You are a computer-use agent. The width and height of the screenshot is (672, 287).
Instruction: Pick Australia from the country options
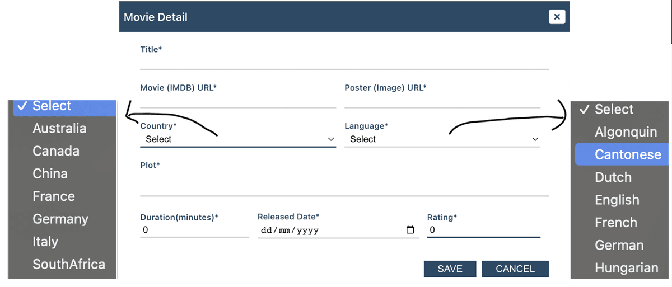59,129
